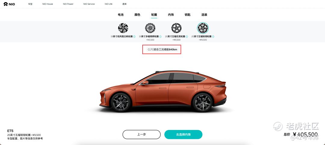This screenshot has width=325, height=145.
Task: Switch to the 颜色 tab
Action: pos(137,15)
